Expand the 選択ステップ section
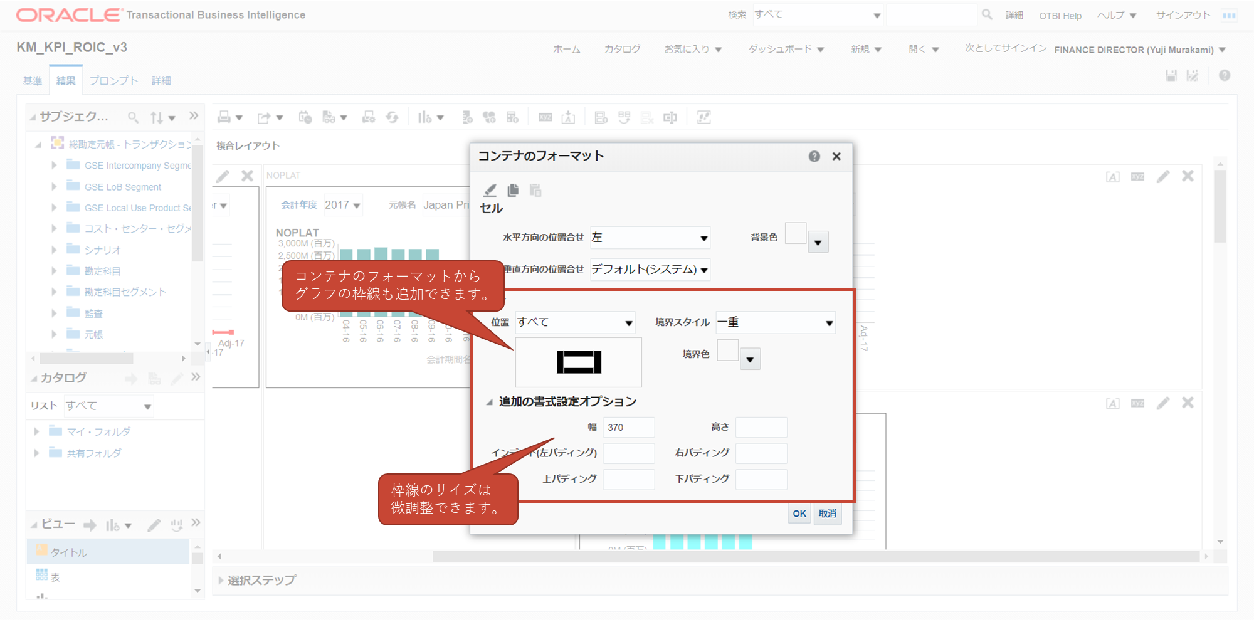The image size is (1254, 622). point(221,581)
